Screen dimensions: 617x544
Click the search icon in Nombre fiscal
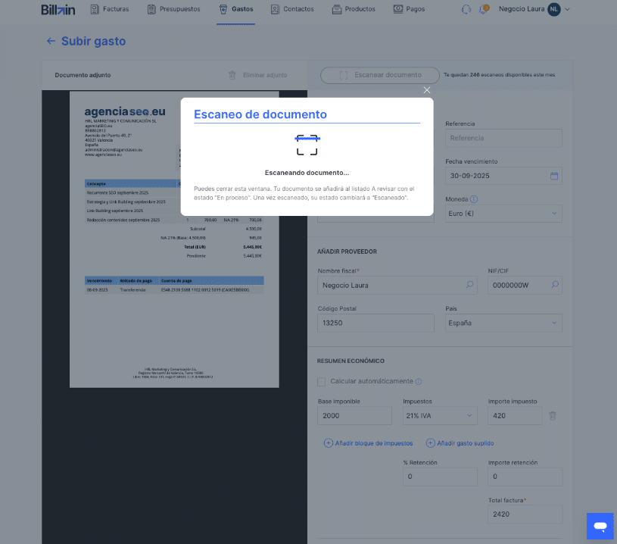(x=469, y=285)
